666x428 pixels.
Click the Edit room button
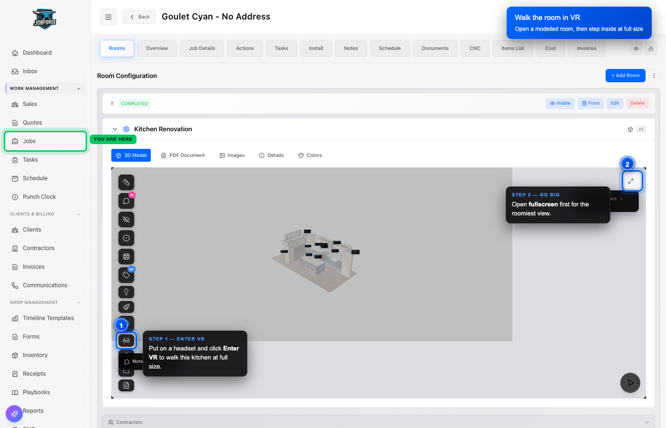pos(615,103)
